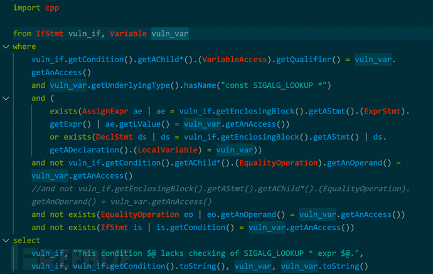The width and height of the screenshot is (433, 274).
Task: Click 'VariableAccess' cast in first condition
Action: click(x=235, y=60)
